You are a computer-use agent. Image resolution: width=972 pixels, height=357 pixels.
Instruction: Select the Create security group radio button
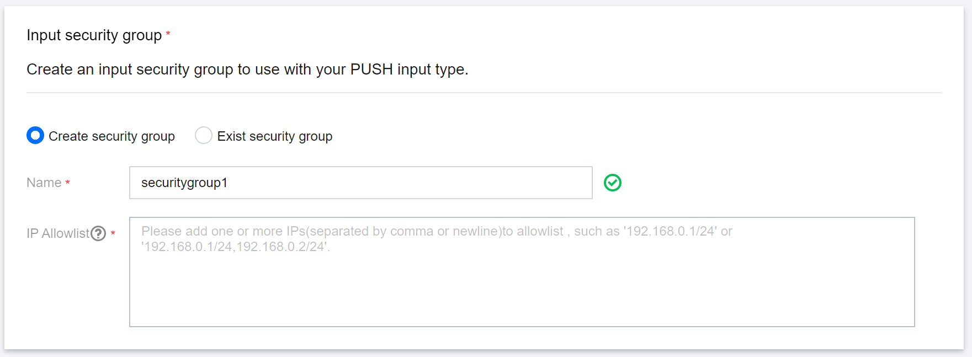tap(35, 135)
